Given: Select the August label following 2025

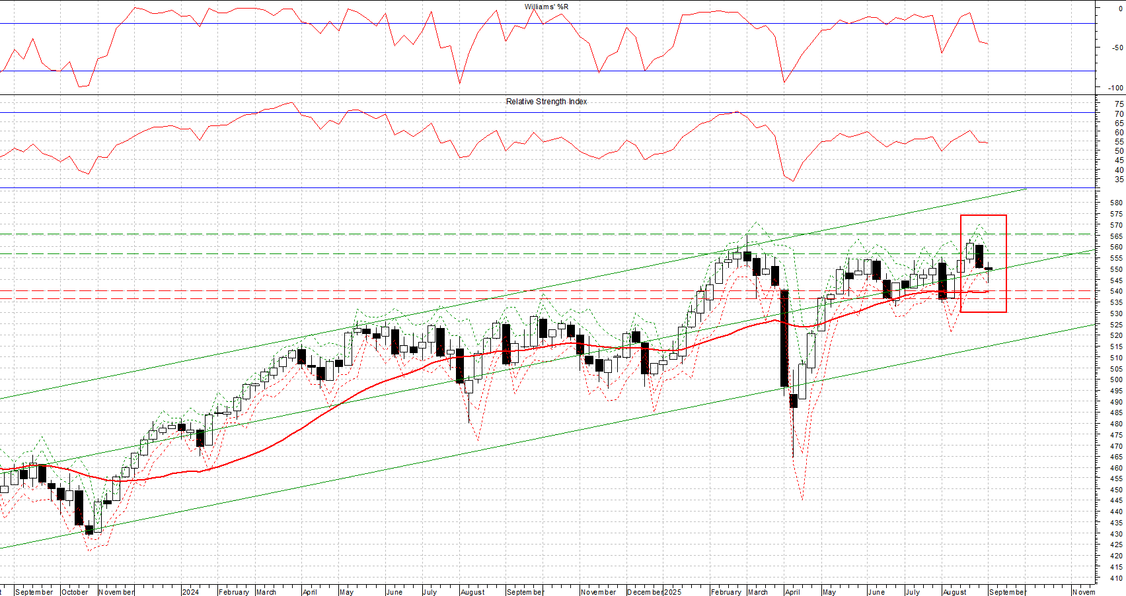Looking at the screenshot, I should [x=955, y=592].
